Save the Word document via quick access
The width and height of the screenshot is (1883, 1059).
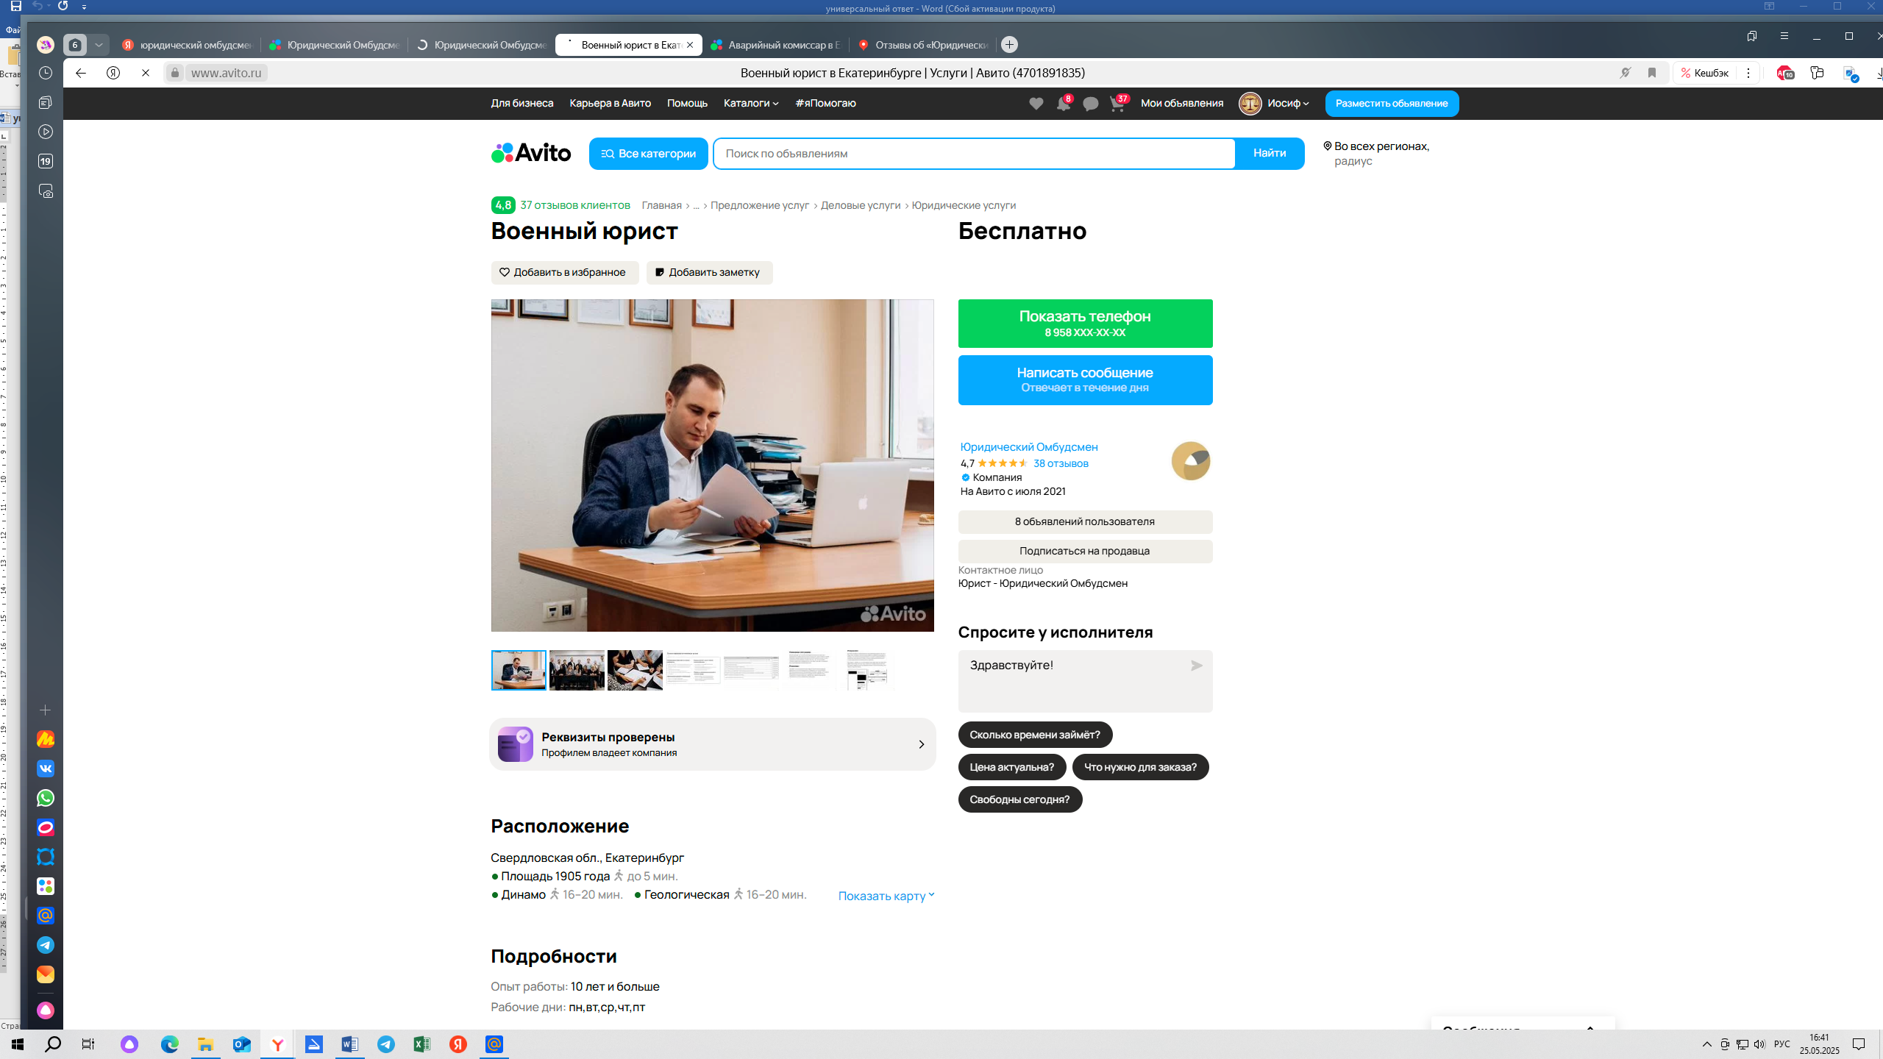15,6
